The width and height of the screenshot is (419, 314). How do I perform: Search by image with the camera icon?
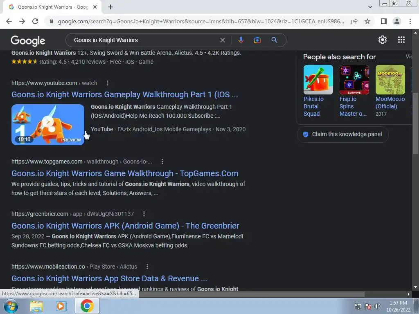(x=257, y=40)
